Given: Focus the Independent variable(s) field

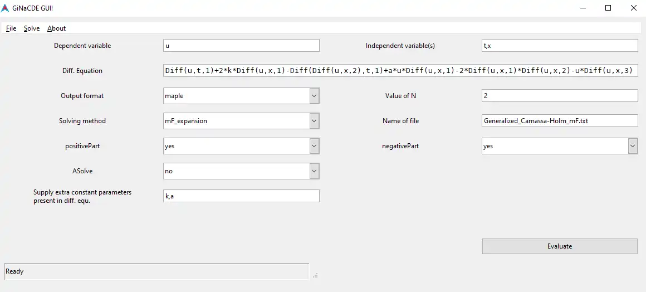Looking at the screenshot, I should tap(559, 46).
